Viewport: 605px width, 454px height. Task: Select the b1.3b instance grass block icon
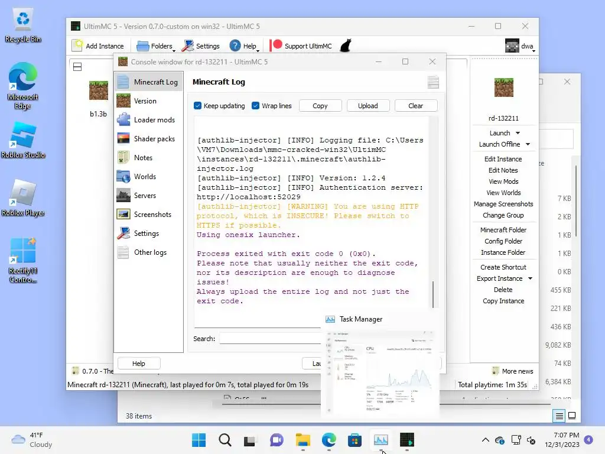[x=99, y=90]
